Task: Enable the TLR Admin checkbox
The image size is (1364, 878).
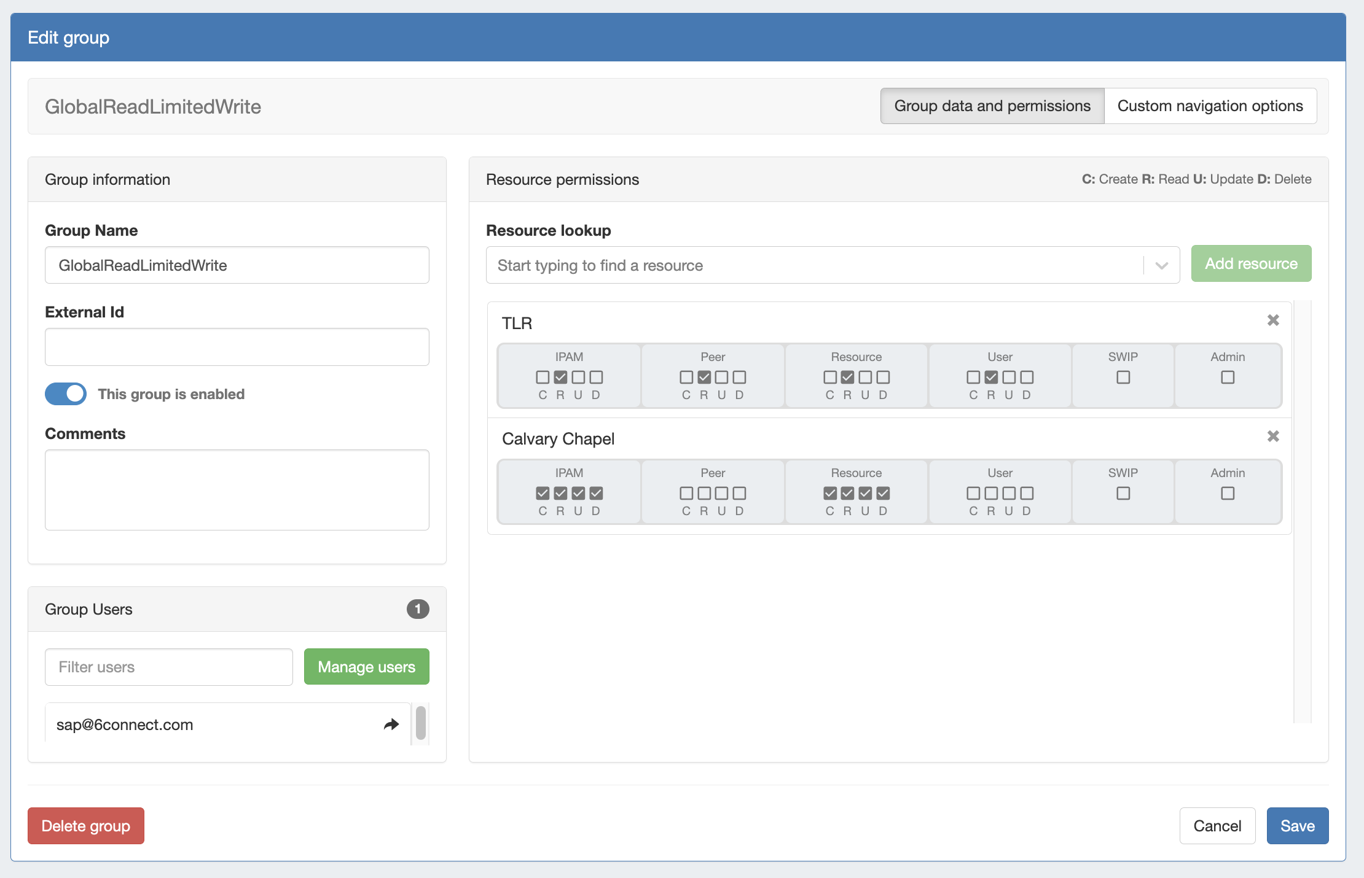Action: click(1228, 377)
